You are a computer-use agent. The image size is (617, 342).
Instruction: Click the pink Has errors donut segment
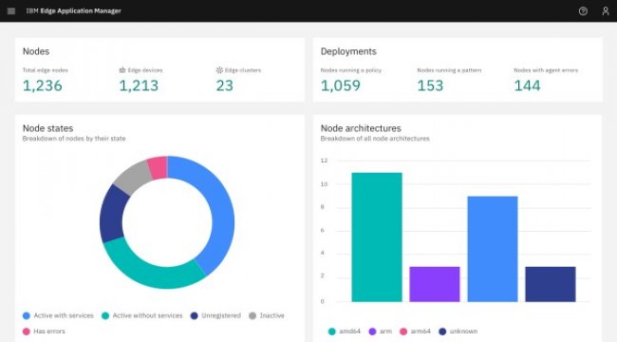click(159, 167)
